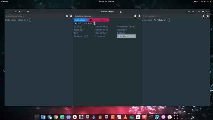213x120 pixels.
Task: Select totem/ completion entry
Action: (121, 33)
